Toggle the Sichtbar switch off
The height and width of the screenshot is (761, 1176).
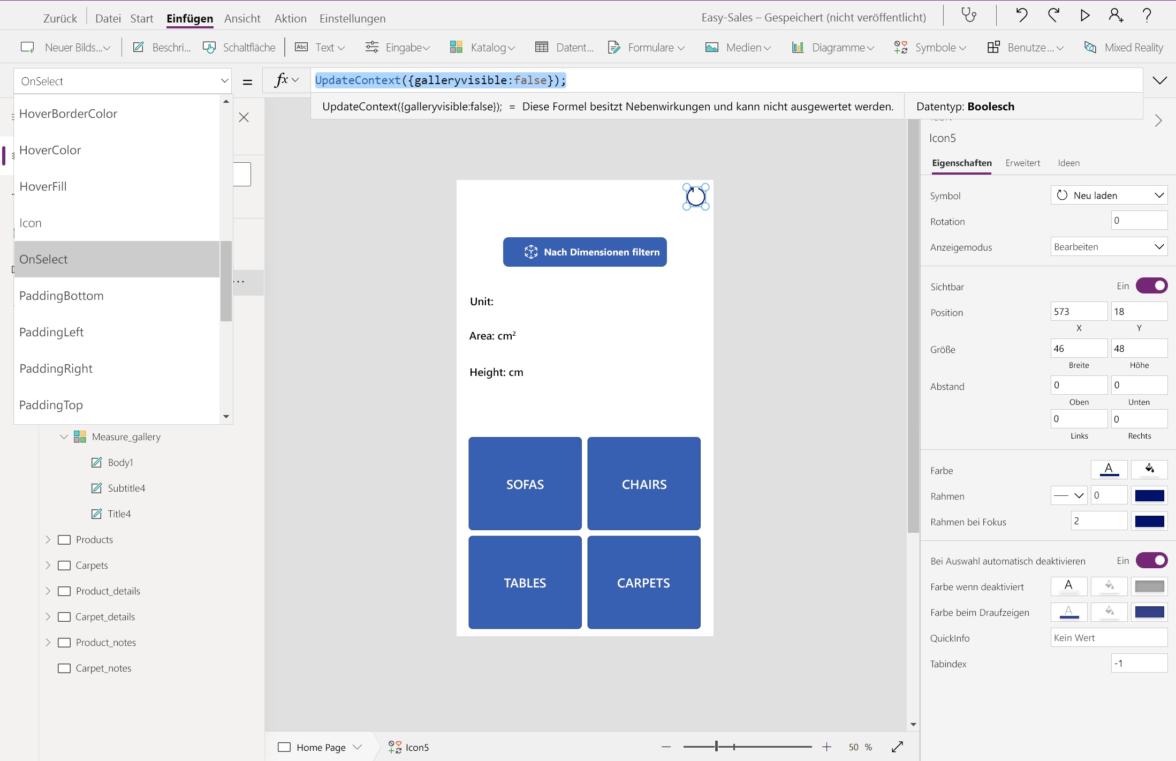pyautogui.click(x=1151, y=286)
